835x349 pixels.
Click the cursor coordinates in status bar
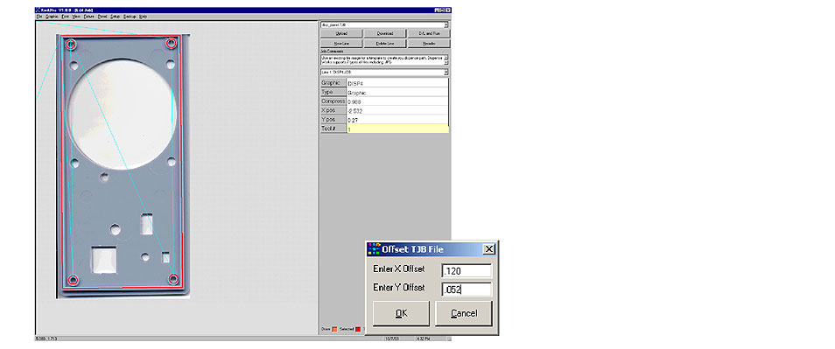point(46,339)
